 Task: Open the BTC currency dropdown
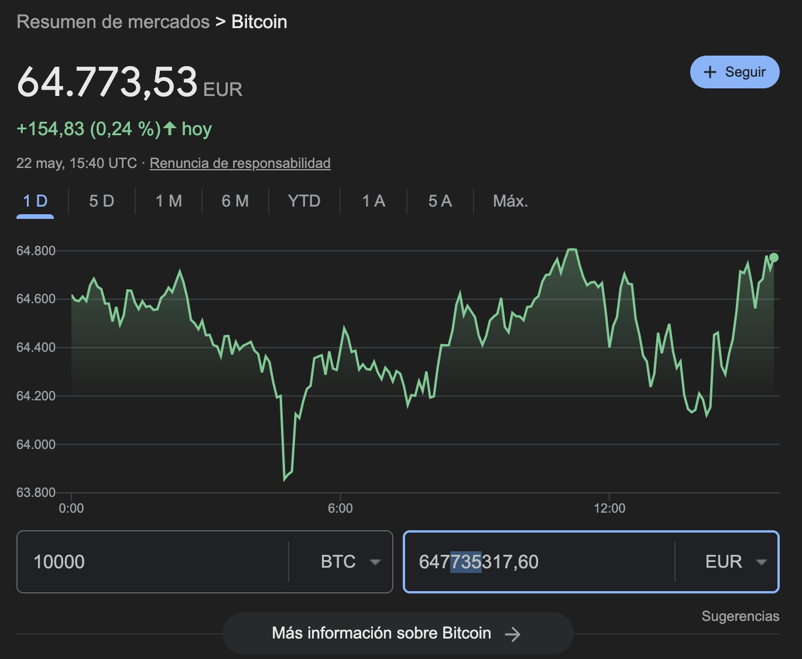click(350, 562)
